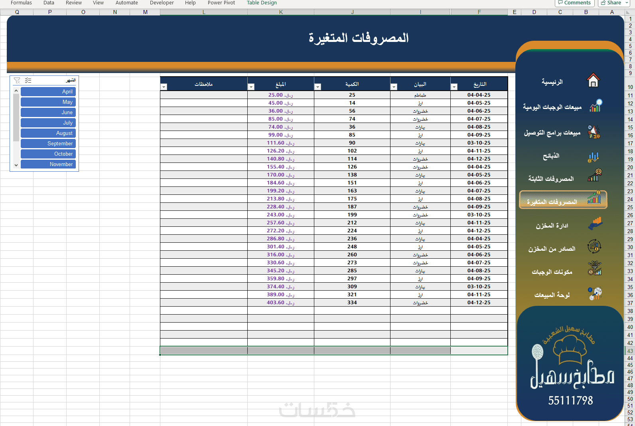The width and height of the screenshot is (635, 426).
Task: Select column F header
Action: pos(479,12)
